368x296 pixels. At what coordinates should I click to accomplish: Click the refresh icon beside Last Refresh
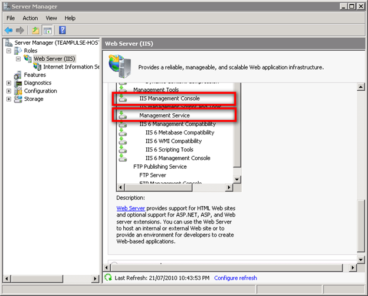[108, 278]
